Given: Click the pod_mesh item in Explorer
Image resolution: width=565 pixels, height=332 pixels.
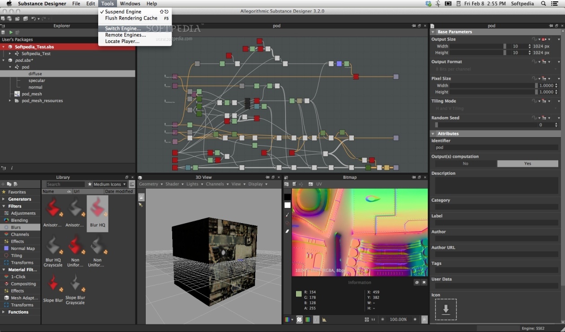Looking at the screenshot, I should 31,94.
